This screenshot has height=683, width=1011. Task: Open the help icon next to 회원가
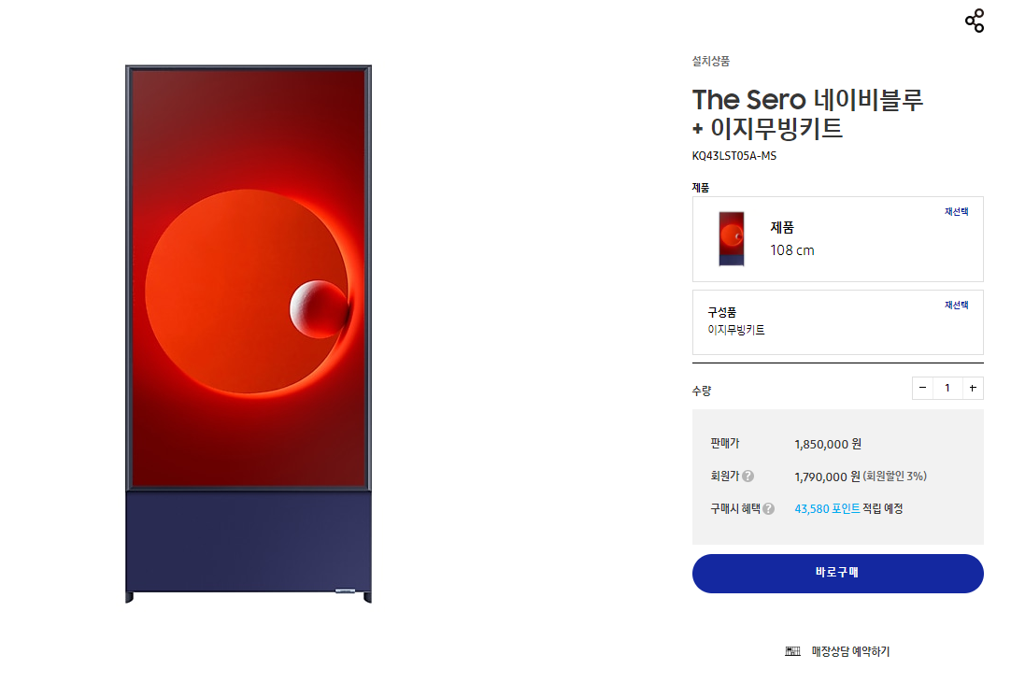tap(748, 476)
